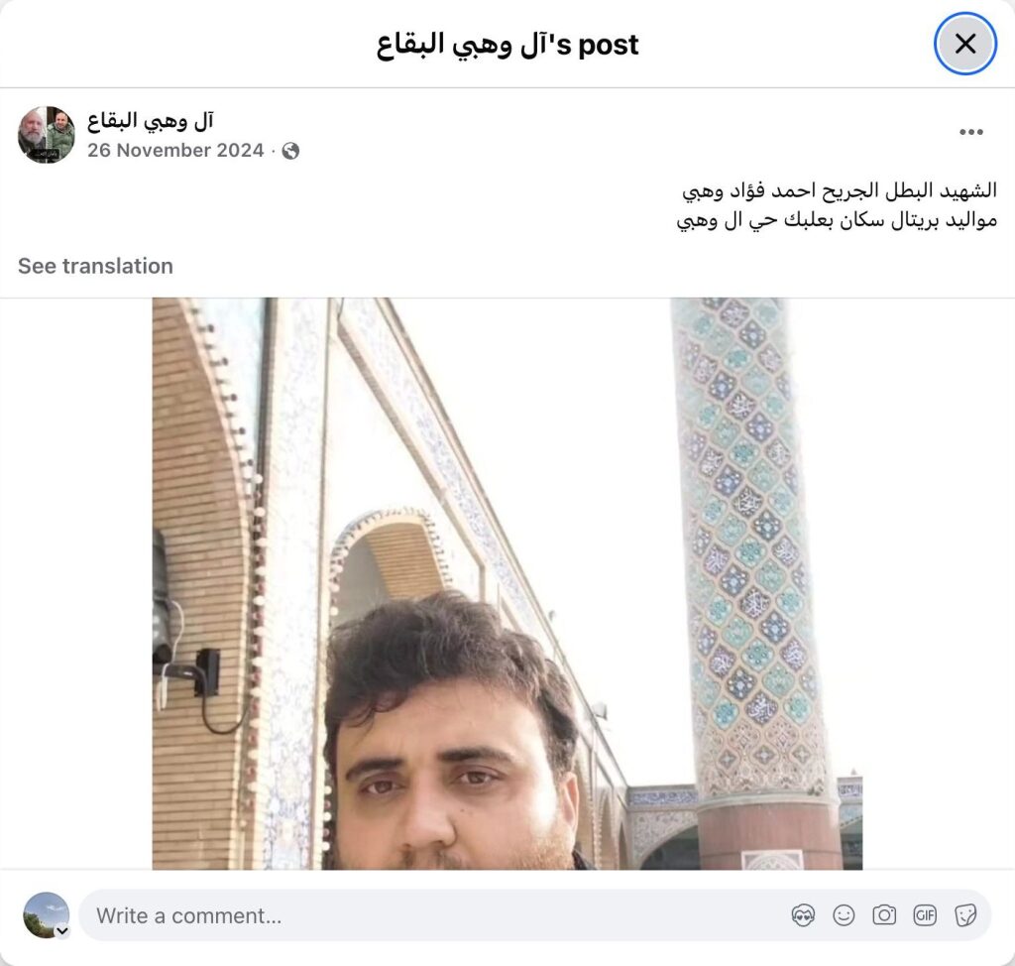Expand the commenting-as chevron on your avatar
Viewport: 1015px width, 966px height.
point(62,931)
